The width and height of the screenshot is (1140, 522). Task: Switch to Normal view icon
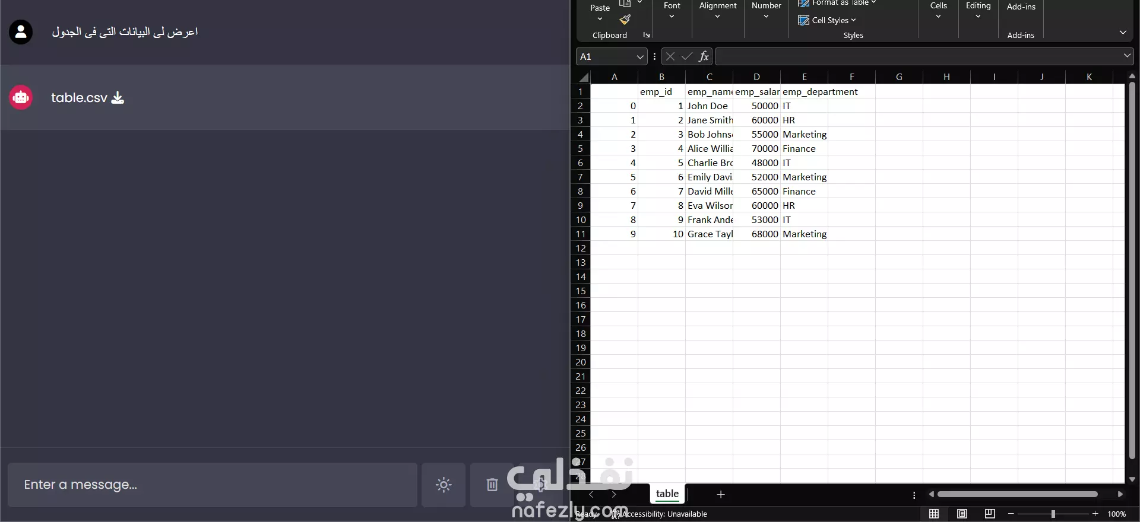coord(934,514)
